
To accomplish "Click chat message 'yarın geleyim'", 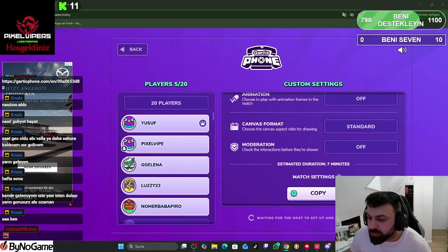I will [x=15, y=162].
